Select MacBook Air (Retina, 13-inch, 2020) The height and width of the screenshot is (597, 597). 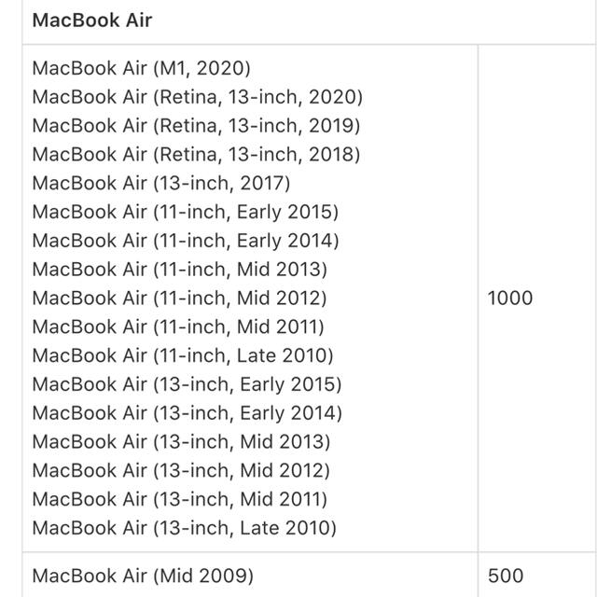197,97
